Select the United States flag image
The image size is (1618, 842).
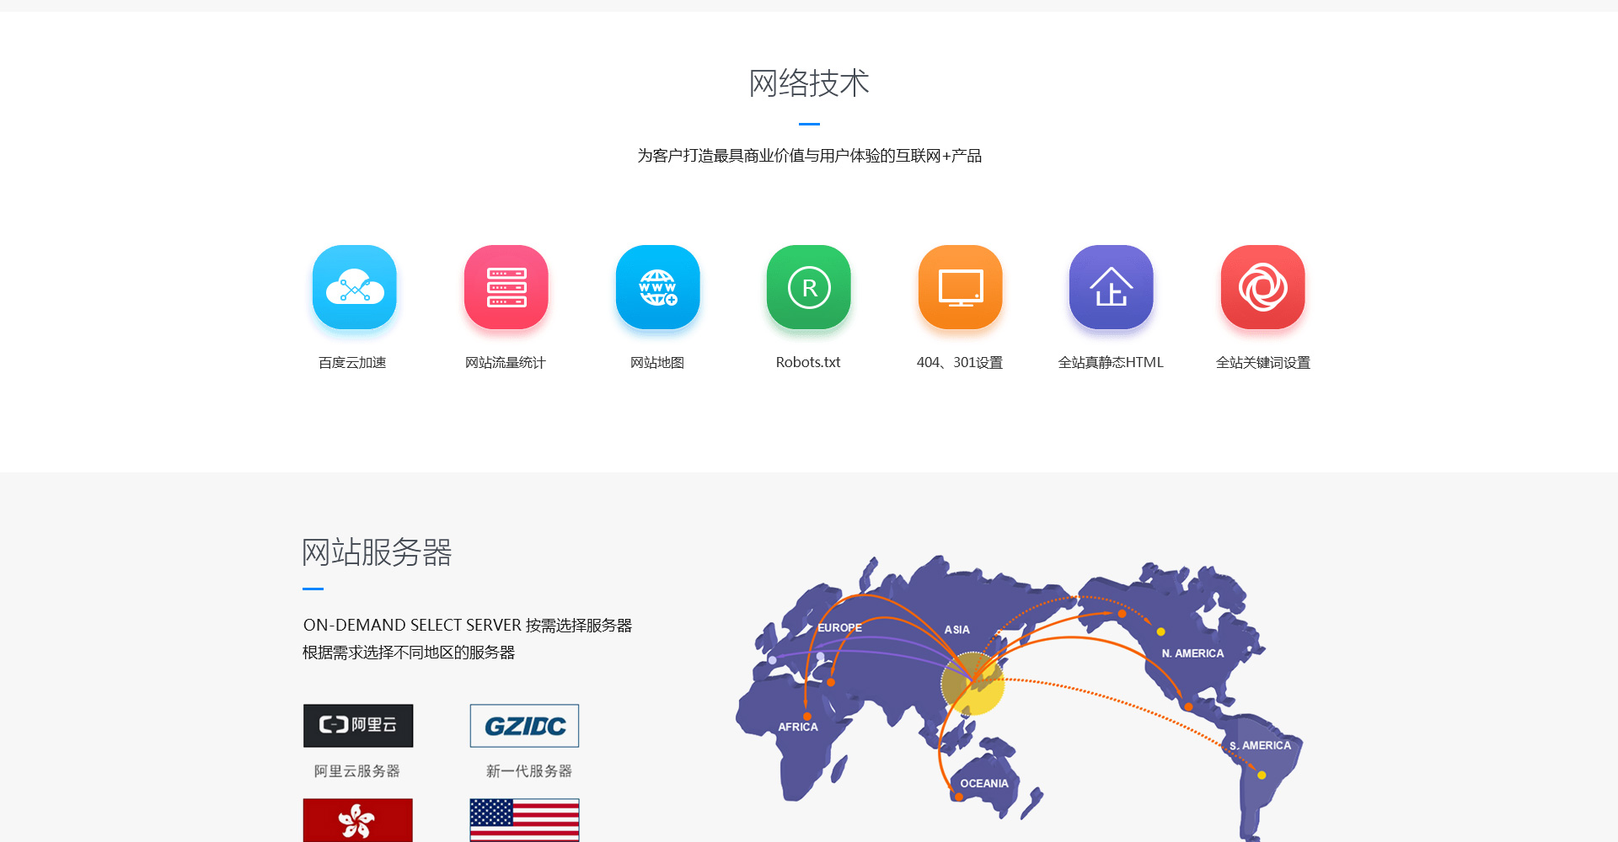coord(524,820)
